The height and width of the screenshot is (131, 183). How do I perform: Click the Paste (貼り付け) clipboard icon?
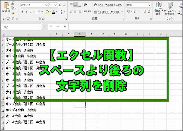pyautogui.click(x=6, y=5)
